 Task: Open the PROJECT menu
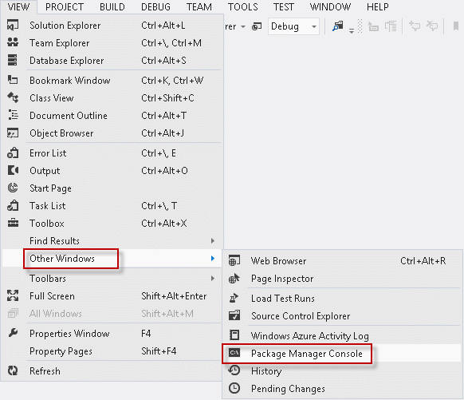coord(65,6)
